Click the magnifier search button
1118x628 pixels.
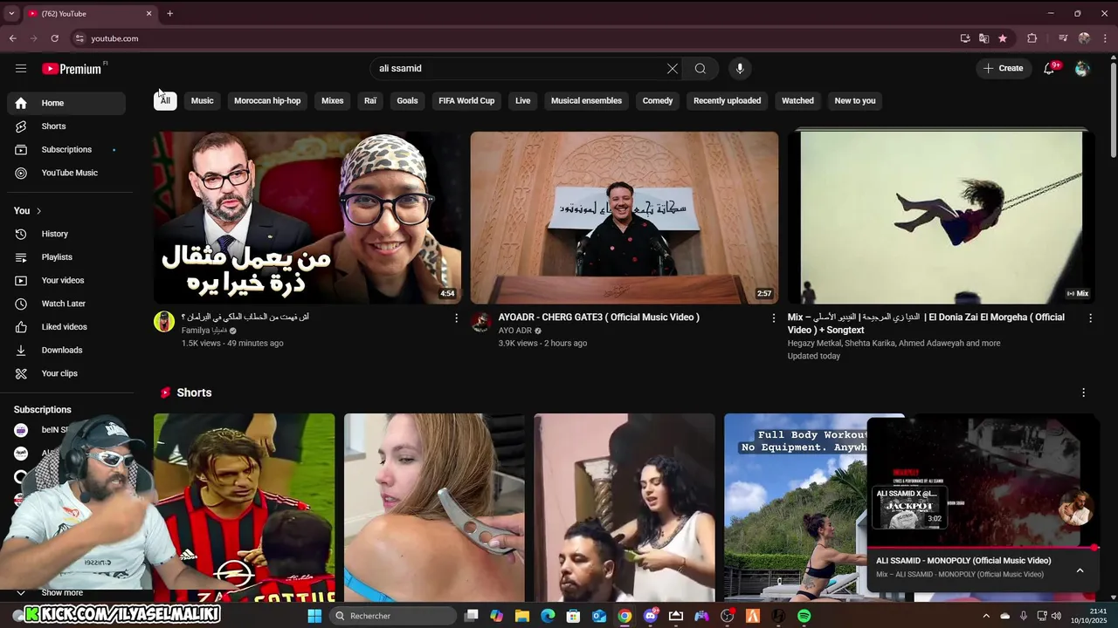point(700,68)
